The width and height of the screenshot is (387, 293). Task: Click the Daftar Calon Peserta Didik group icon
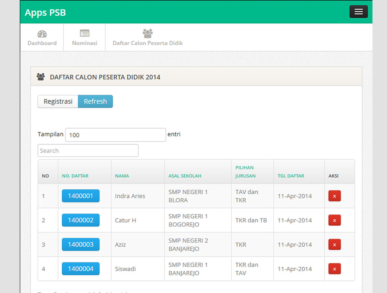point(148,33)
